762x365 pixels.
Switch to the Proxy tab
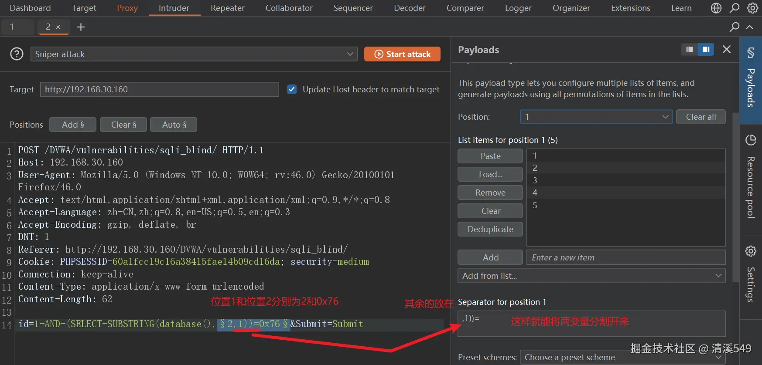(127, 8)
